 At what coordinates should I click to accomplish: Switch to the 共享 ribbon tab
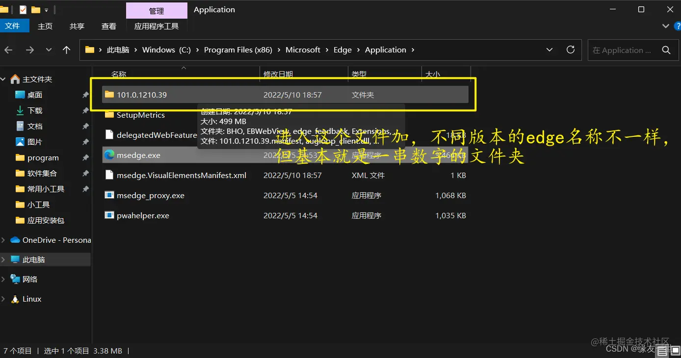pyautogui.click(x=77, y=26)
